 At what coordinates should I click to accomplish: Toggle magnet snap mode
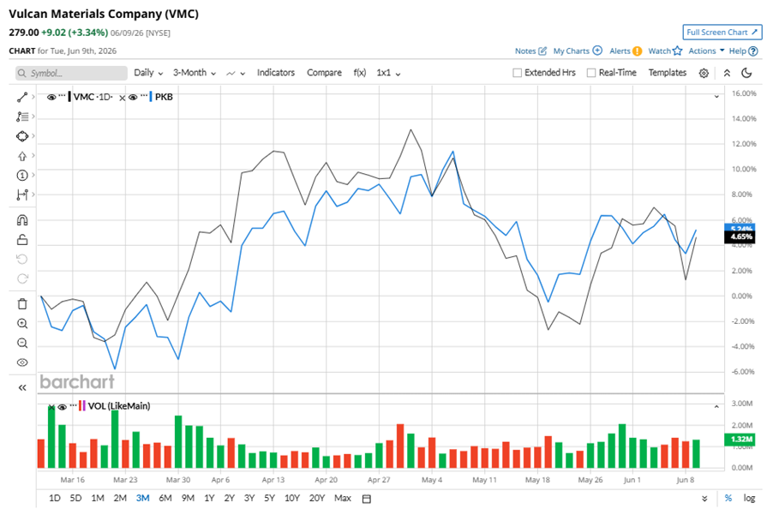click(22, 220)
